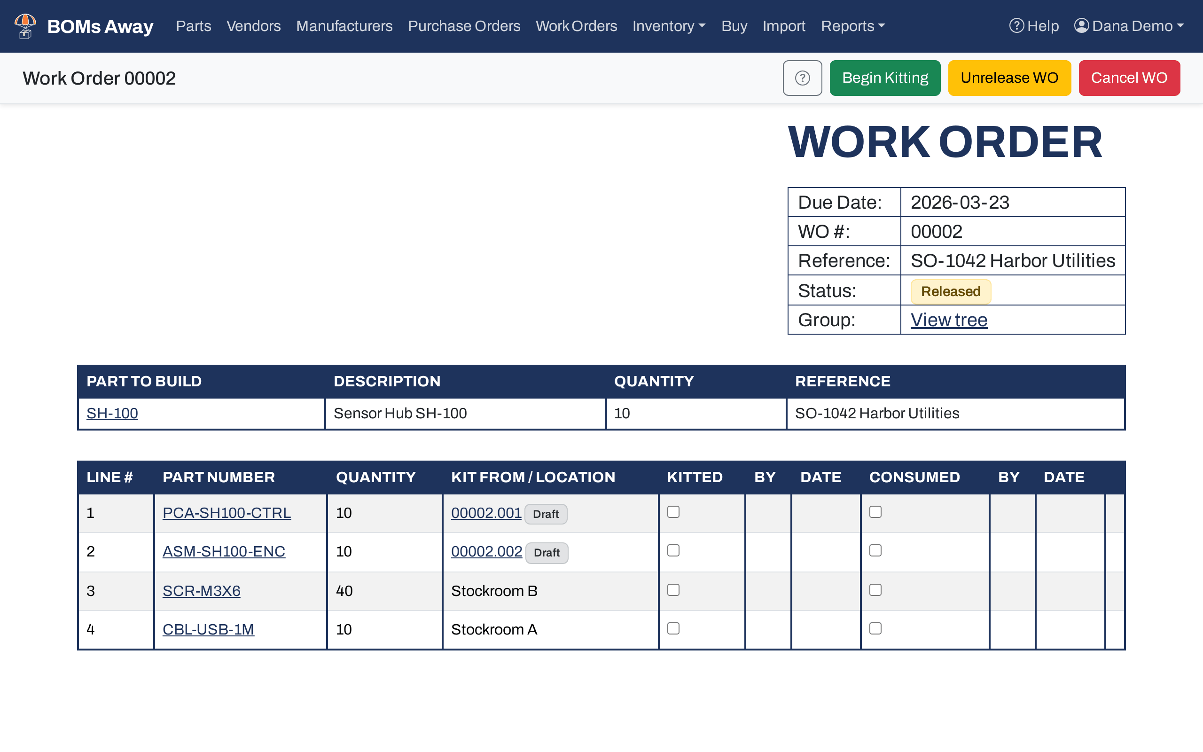This screenshot has width=1203, height=752.
Task: Click the due date 2026-03-23 value
Action: click(960, 203)
